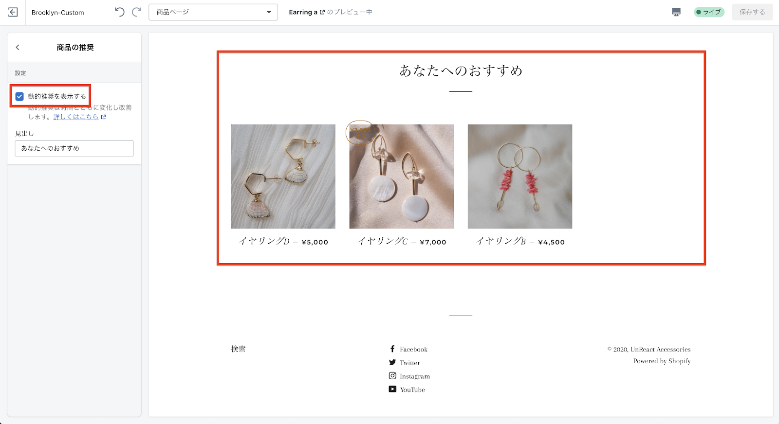This screenshot has height=424, width=779.
Task: Select the イヤリングB product image
Action: point(519,177)
